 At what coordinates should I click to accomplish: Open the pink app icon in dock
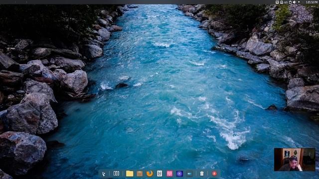pos(169,174)
